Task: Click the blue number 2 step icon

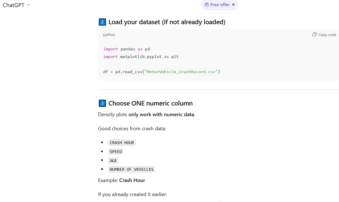Action: click(x=102, y=22)
